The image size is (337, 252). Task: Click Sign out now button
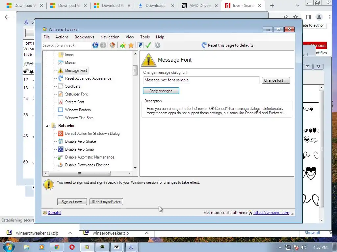(x=72, y=202)
